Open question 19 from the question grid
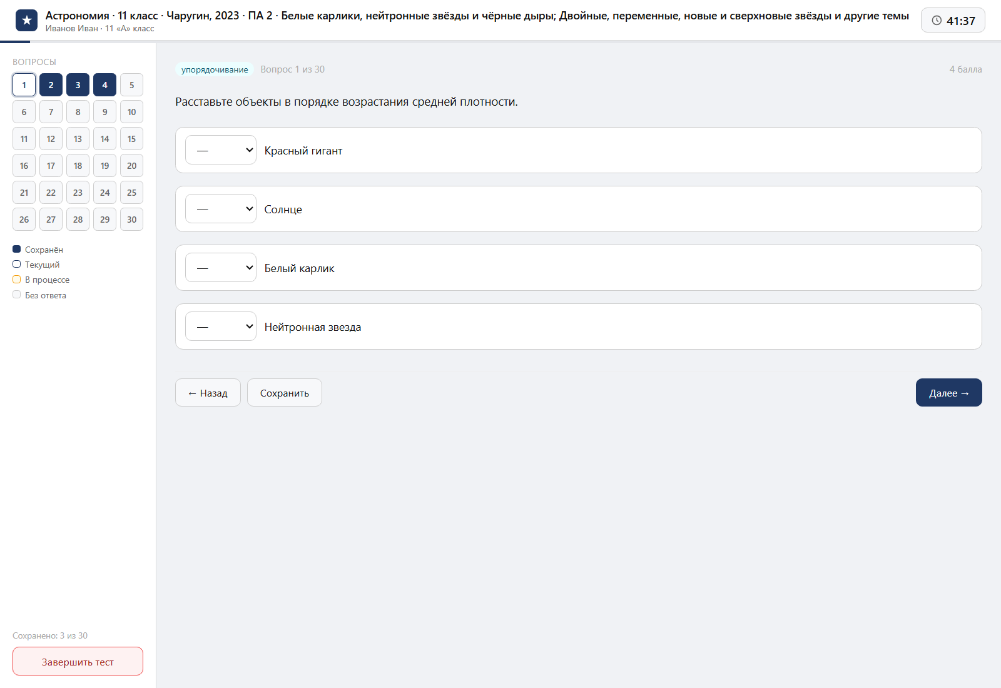The image size is (1001, 688). point(104,166)
